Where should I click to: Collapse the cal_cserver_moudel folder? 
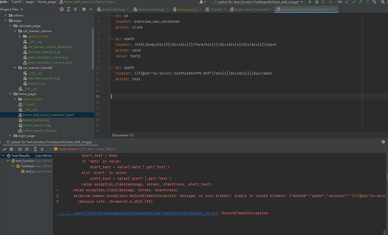coord(15,67)
